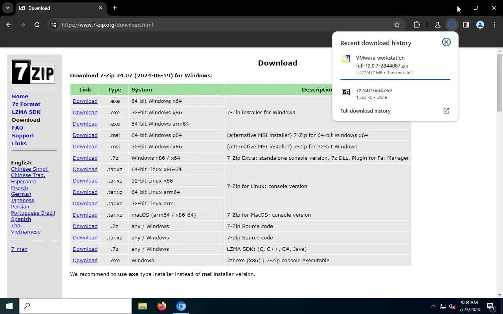Download the 64-bit Linux x86-64 tar.xz
Screen dimensions: 503x314
click(x=85, y=169)
